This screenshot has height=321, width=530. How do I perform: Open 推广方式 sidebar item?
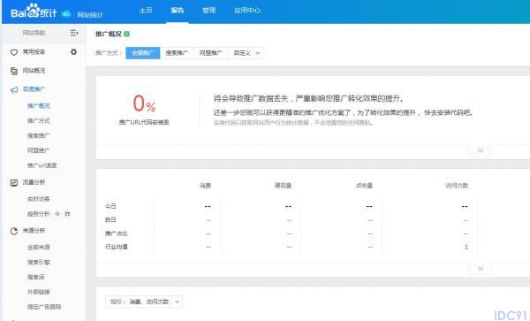[39, 121]
